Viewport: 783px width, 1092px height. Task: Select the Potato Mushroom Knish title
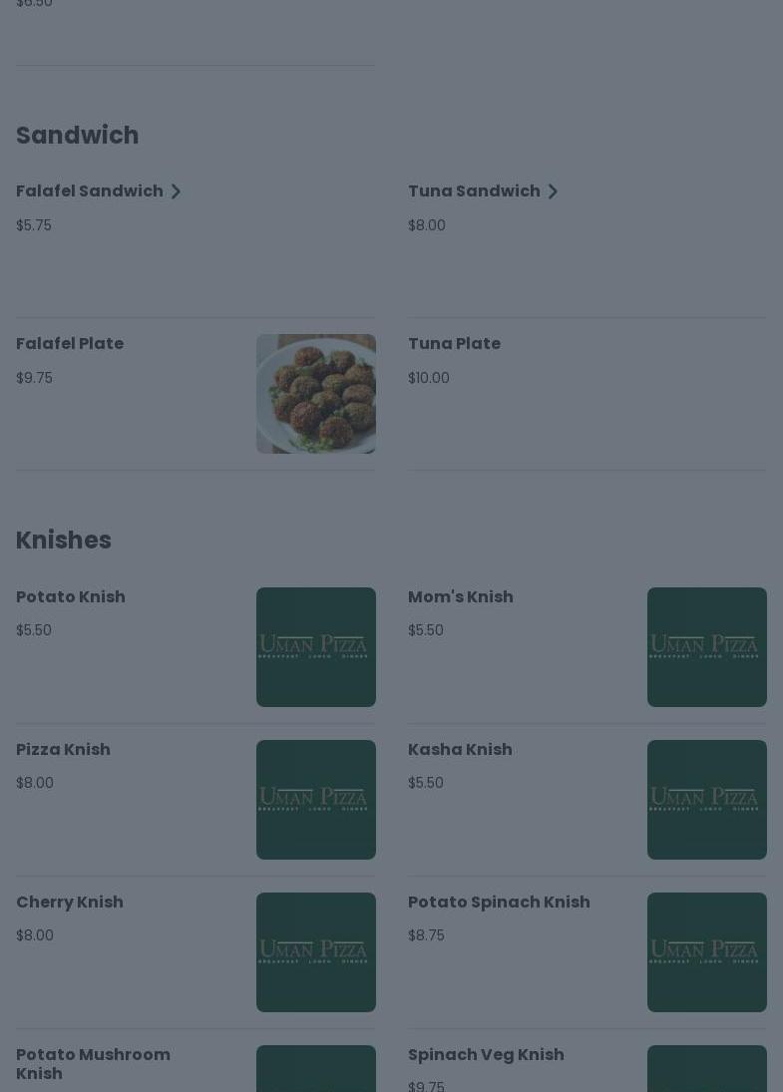(93, 1064)
